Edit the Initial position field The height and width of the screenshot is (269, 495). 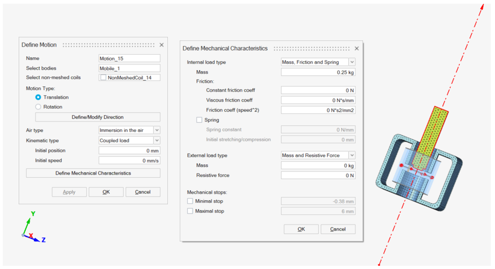coord(130,150)
